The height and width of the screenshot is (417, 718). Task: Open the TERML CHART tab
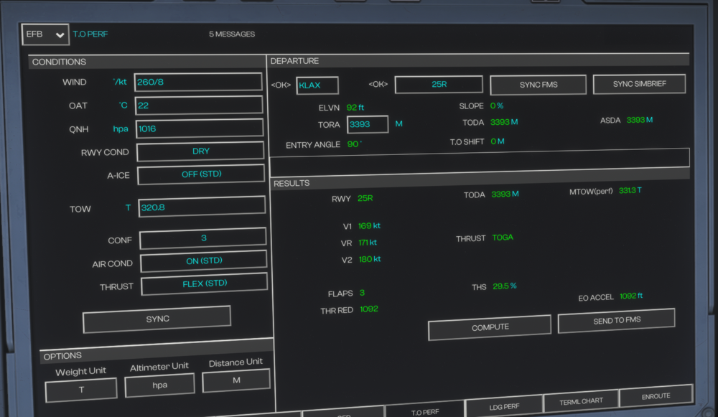[x=580, y=401]
